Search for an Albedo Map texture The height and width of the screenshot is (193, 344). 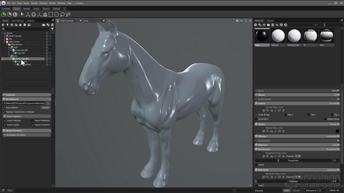[x=268, y=131]
